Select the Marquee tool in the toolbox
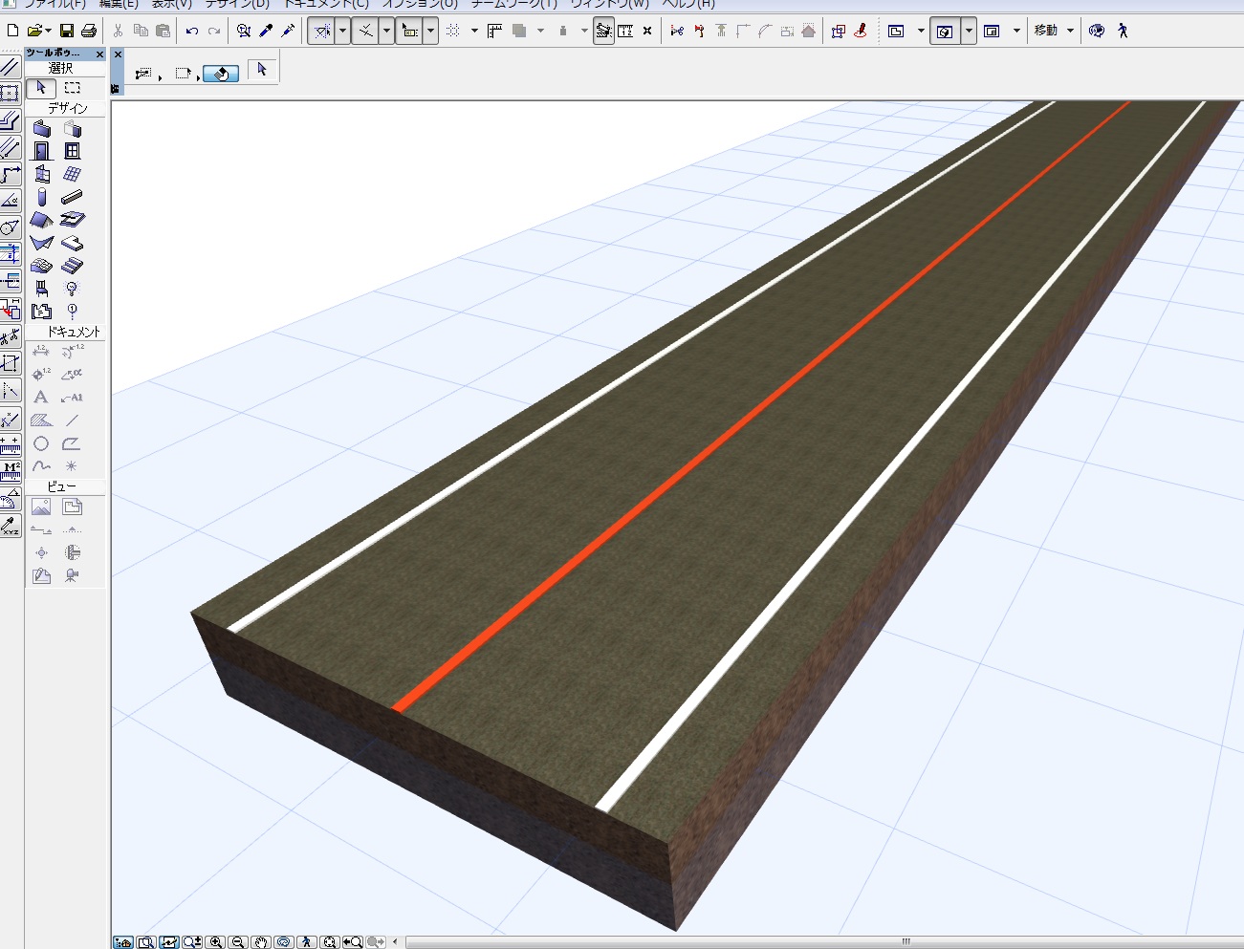This screenshot has height=949, width=1244. pyautogui.click(x=73, y=88)
